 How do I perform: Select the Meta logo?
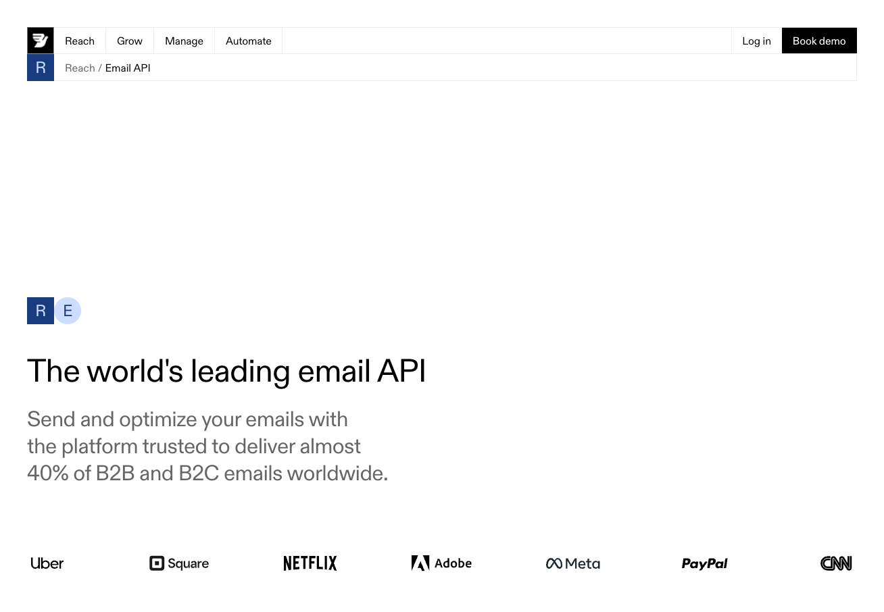(x=572, y=563)
